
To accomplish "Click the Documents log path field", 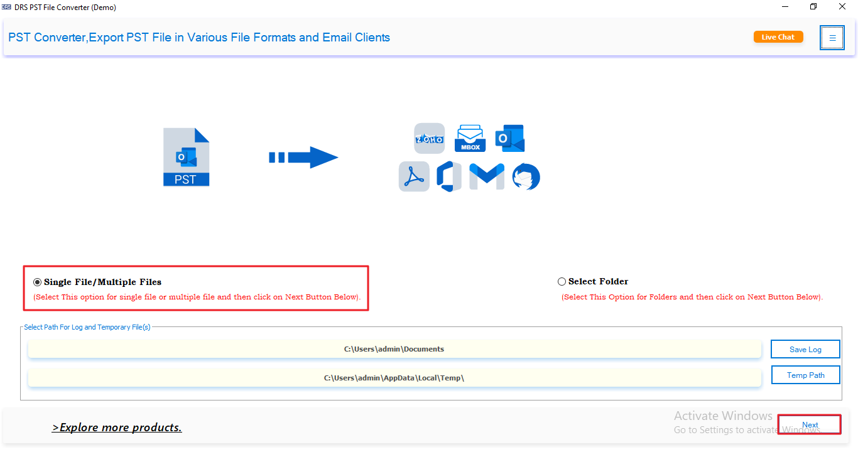I will [x=394, y=349].
